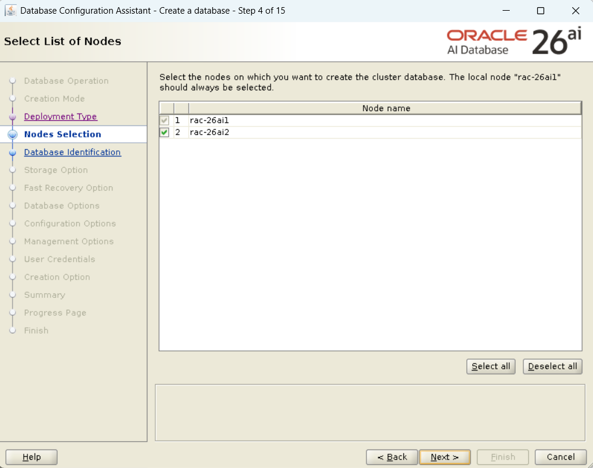Toggle the rac-26ai1 node checkbox
This screenshot has width=593, height=468.
pyautogui.click(x=165, y=120)
